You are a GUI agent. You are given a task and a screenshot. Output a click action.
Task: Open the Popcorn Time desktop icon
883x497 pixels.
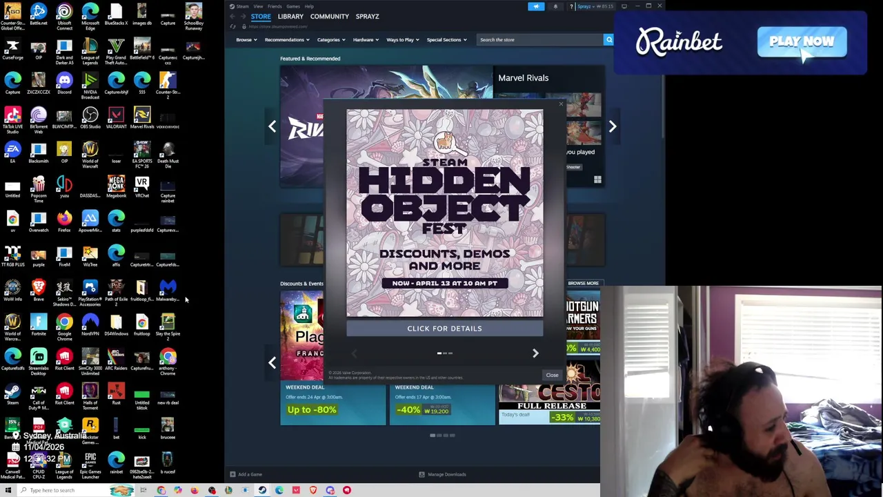(x=39, y=189)
